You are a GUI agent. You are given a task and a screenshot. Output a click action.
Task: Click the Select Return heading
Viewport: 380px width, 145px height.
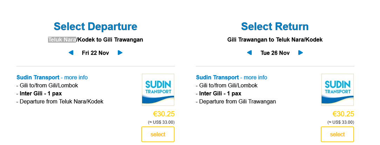[x=275, y=27]
